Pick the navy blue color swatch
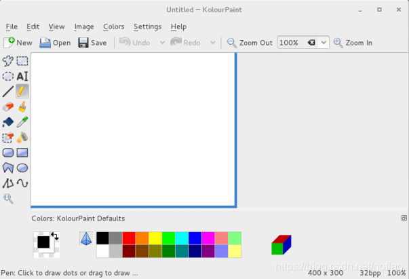This screenshot has width=409, height=279. click(195, 251)
